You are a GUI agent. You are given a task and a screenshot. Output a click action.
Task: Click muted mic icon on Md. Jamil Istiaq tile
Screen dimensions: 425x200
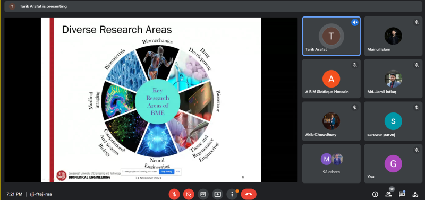click(416, 65)
